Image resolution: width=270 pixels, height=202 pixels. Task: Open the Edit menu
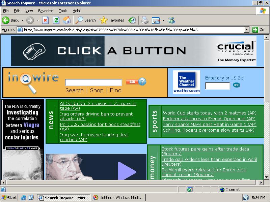17,11
